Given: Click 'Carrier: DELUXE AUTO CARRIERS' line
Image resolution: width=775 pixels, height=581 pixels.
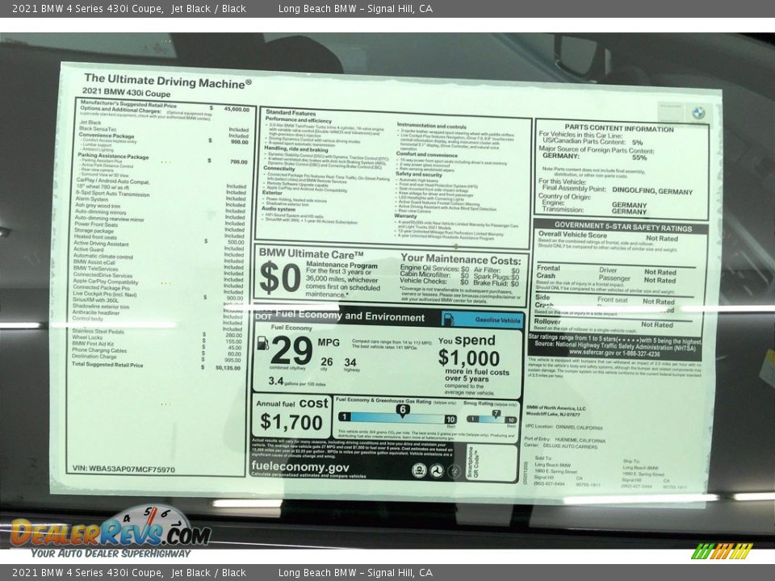Looking at the screenshot, I should point(560,446).
